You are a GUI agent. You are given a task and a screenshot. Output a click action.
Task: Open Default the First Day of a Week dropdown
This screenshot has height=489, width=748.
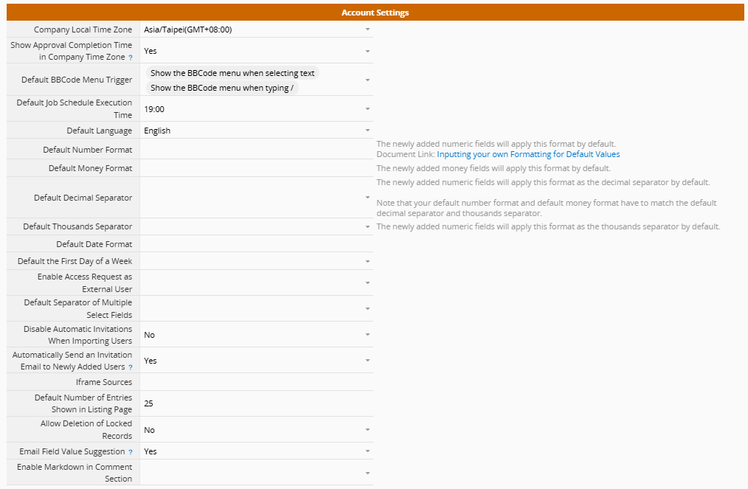[256, 261]
